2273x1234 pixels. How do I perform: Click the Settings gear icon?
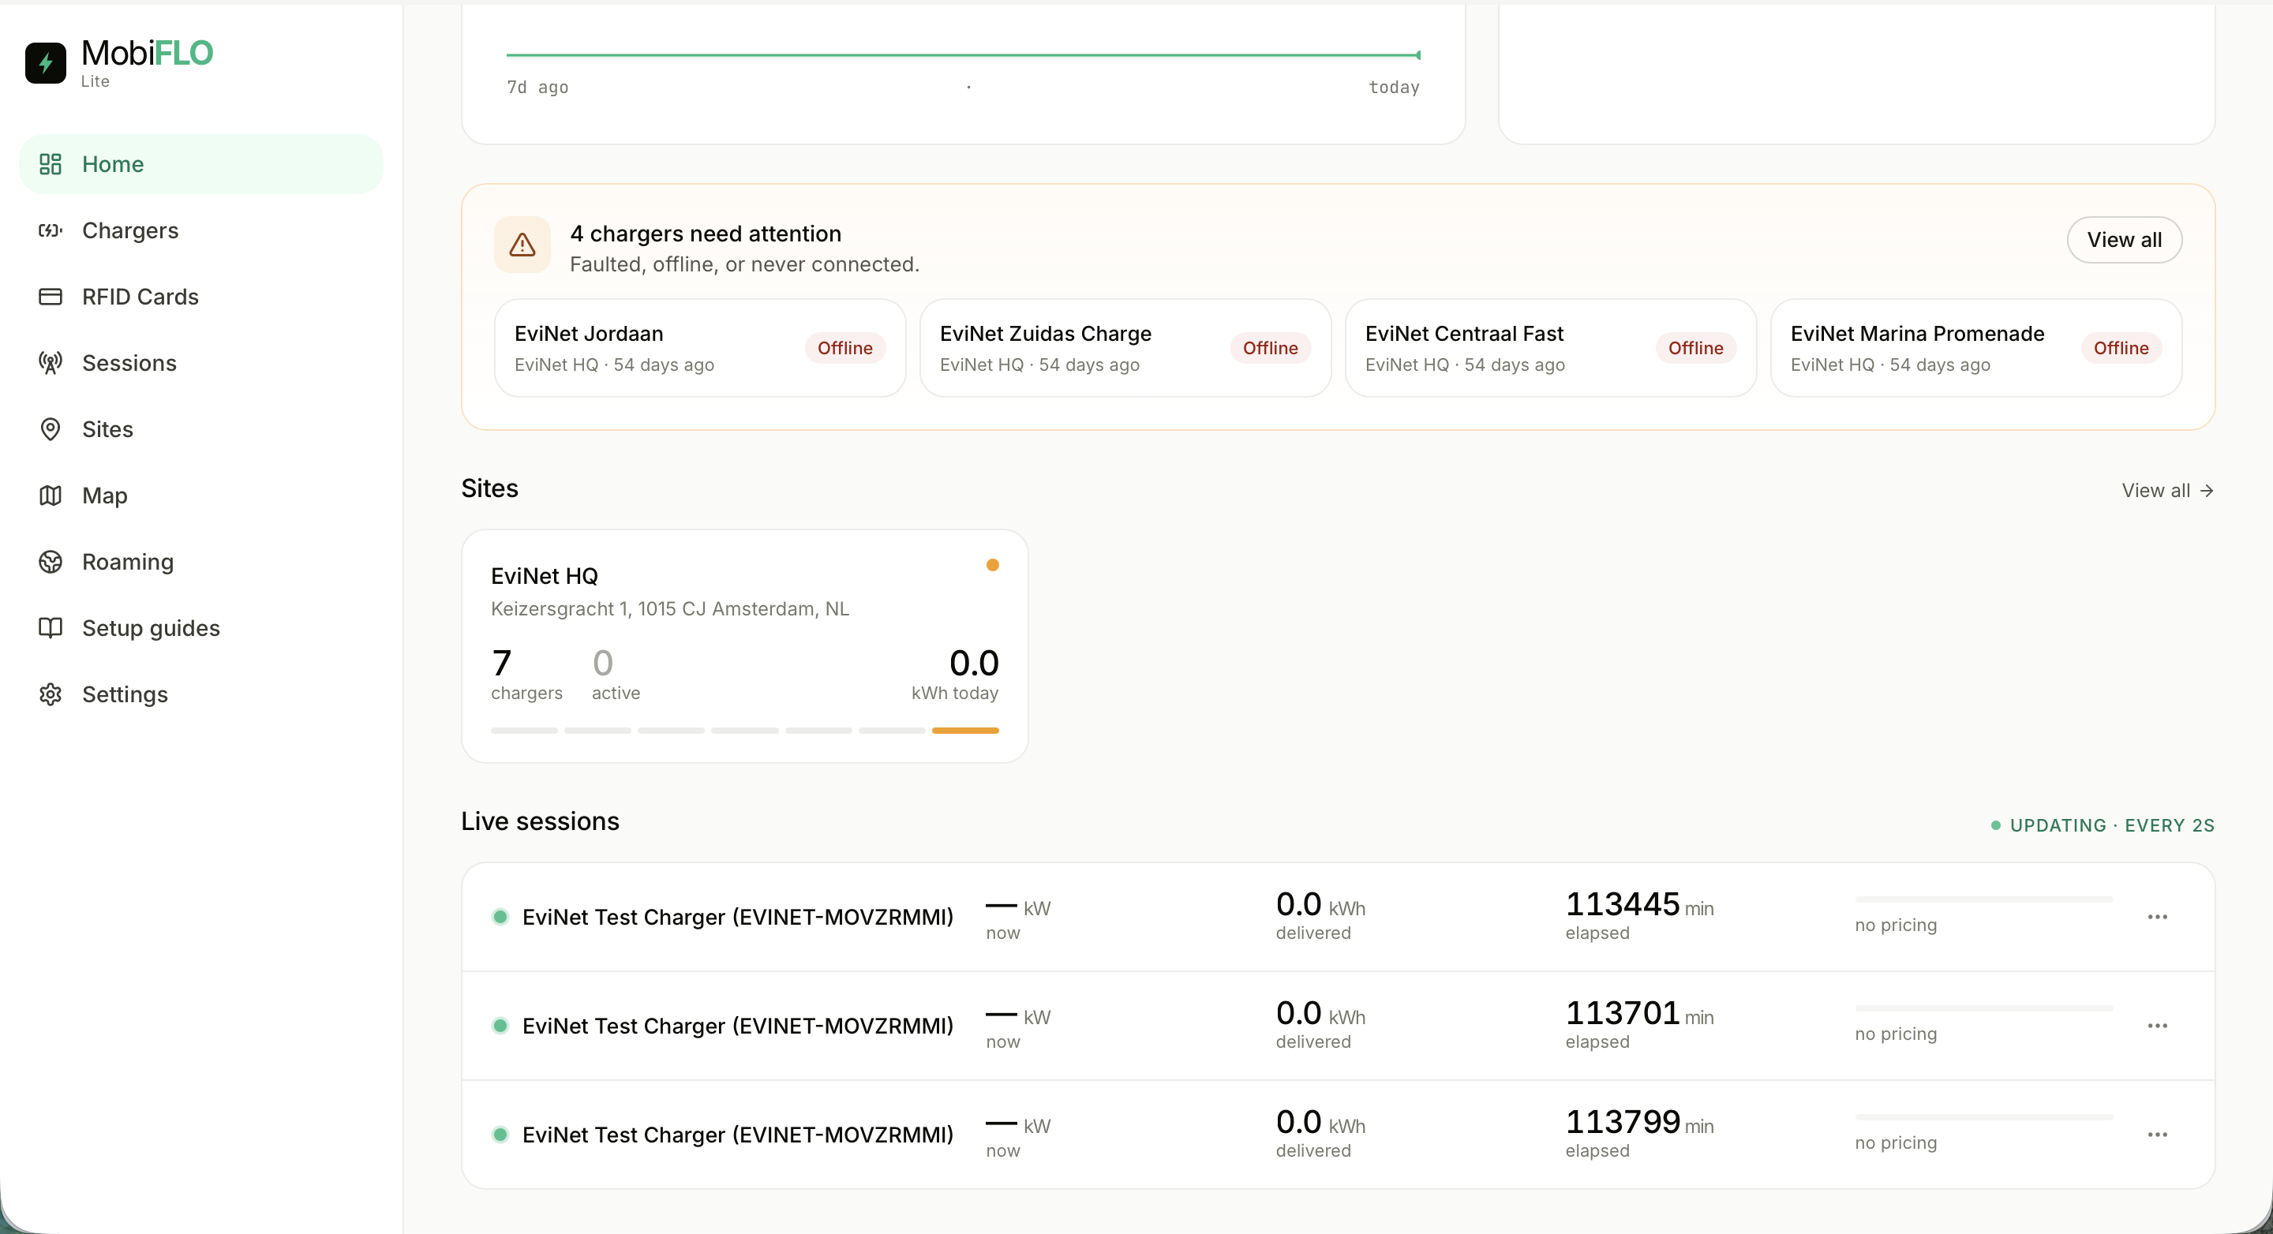[51, 694]
